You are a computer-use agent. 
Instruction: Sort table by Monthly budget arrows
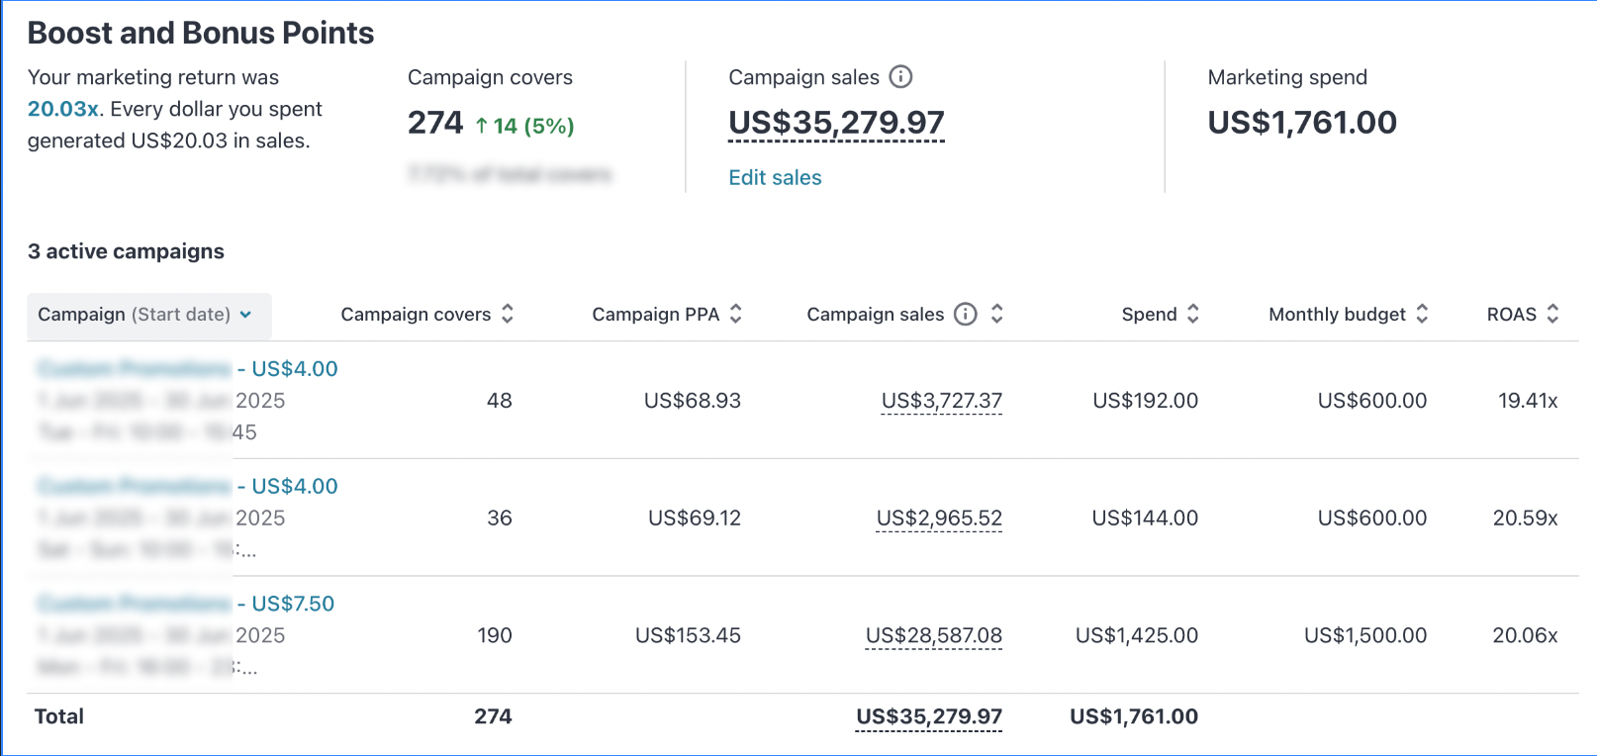click(1422, 314)
